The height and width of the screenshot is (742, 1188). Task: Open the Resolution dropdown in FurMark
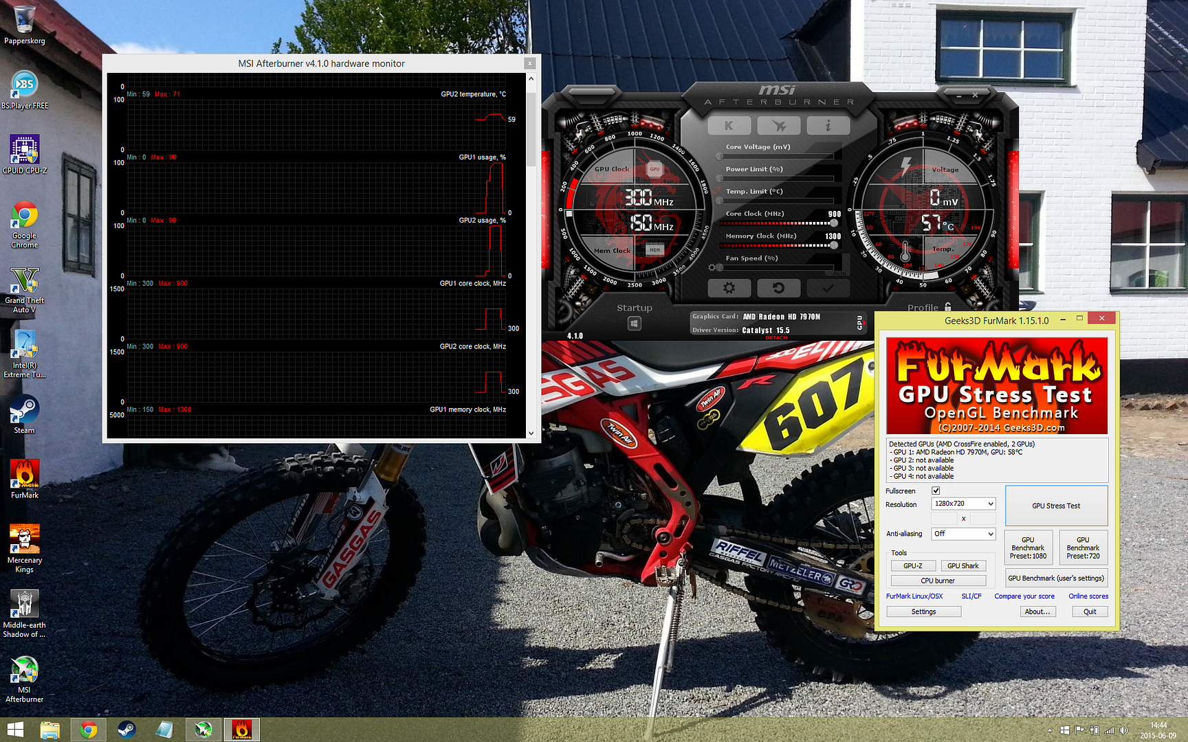click(963, 504)
